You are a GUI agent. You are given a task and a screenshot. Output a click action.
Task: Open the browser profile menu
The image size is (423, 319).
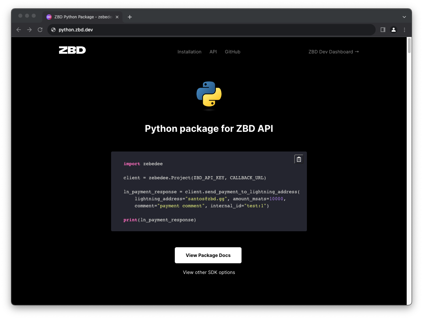coord(394,30)
